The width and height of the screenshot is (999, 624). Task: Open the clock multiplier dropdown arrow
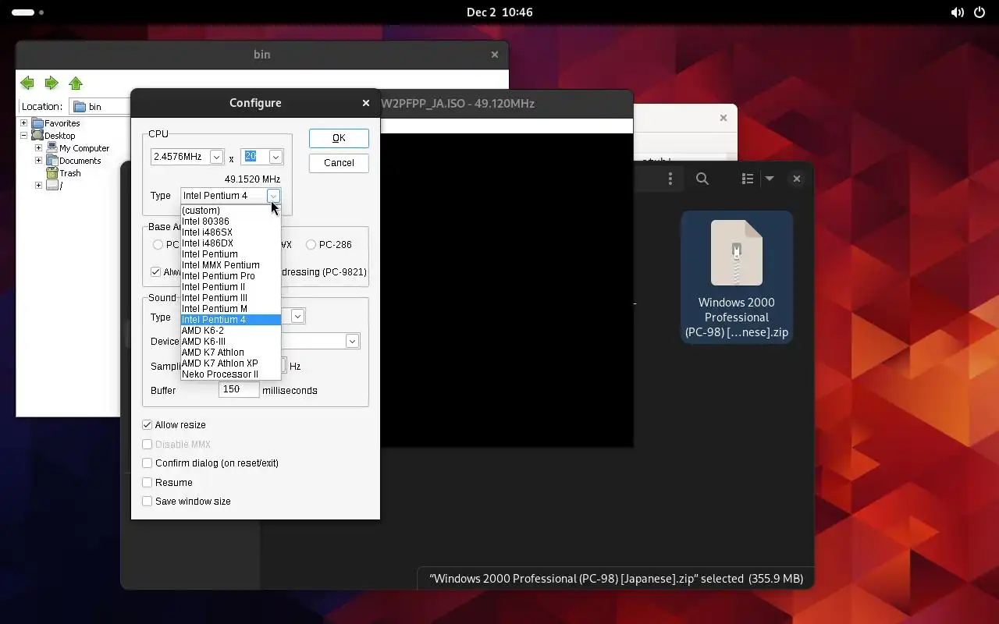tap(276, 157)
